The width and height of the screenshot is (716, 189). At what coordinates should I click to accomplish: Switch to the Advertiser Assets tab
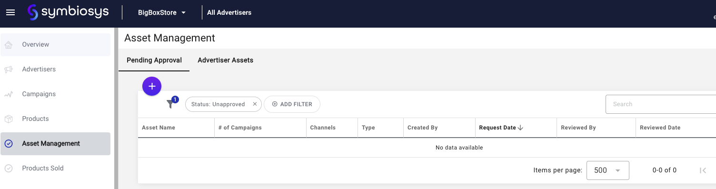click(x=225, y=60)
